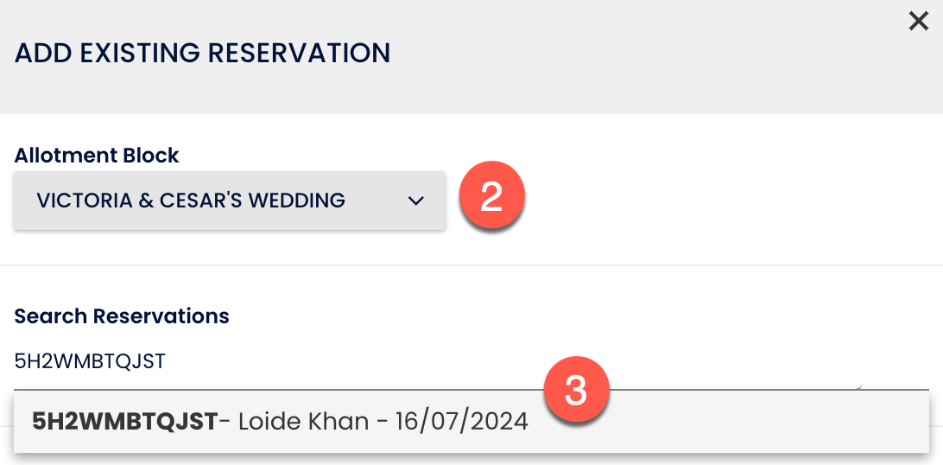The width and height of the screenshot is (943, 465).
Task: Click the chevron arrow in the wedding dropdown
Action: (416, 201)
